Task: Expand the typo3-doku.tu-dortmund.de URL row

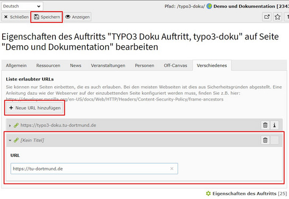Action: click(10, 126)
